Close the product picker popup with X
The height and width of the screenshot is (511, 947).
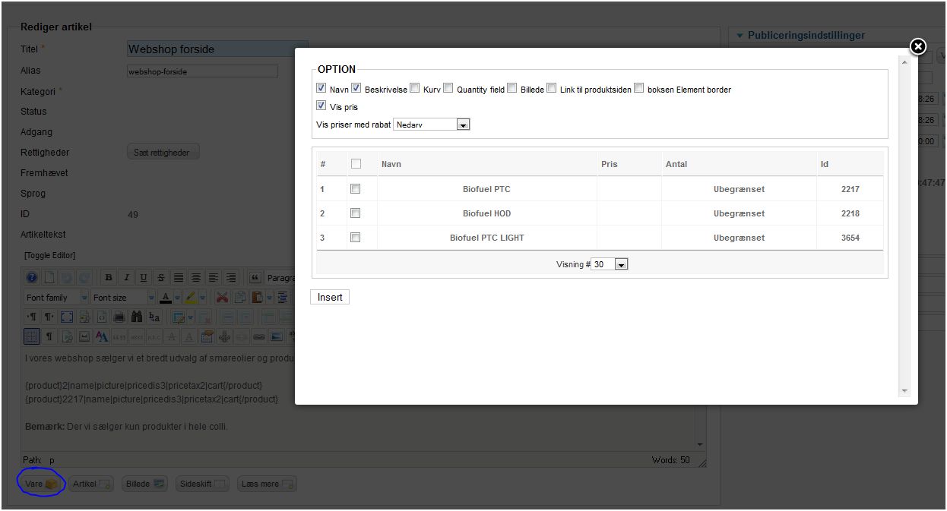click(x=918, y=47)
